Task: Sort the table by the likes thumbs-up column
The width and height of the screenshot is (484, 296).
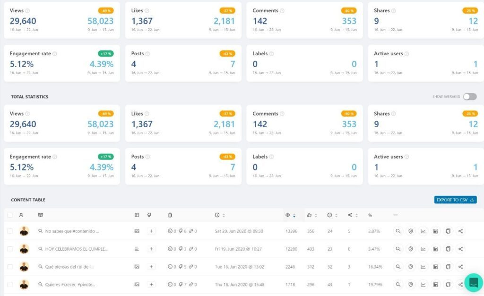Action: click(311, 215)
